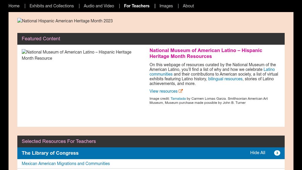Open Mexican American Migrations and Communities
The width and height of the screenshot is (302, 170).
point(66,164)
